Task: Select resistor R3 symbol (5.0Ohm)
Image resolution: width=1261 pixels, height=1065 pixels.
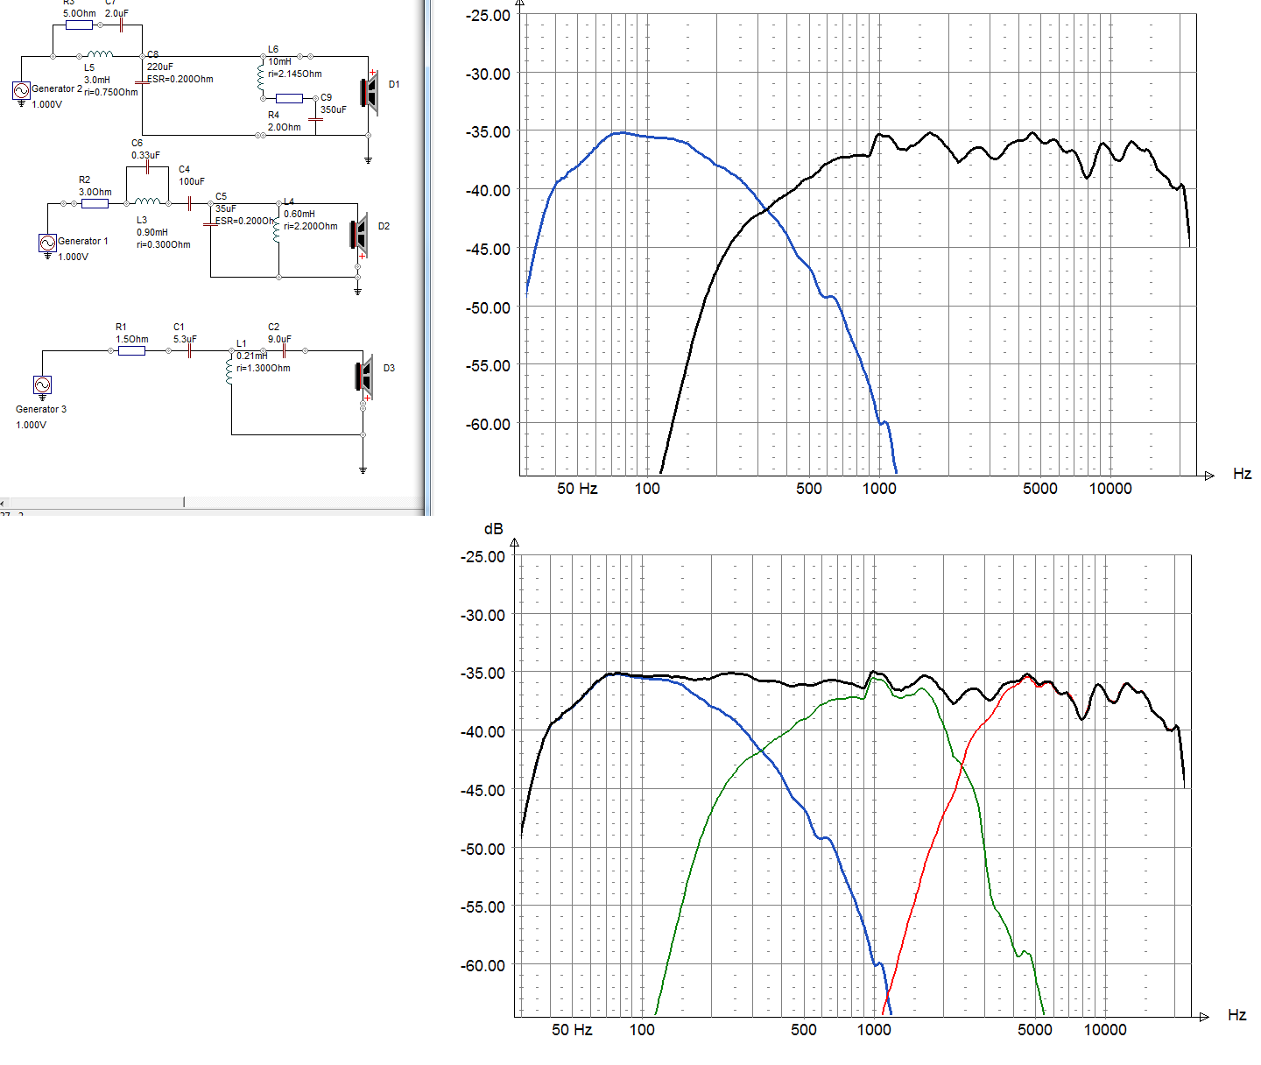Action: coord(79,25)
